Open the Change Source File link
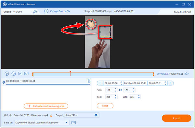The image size is (195, 128). tap(60, 11)
